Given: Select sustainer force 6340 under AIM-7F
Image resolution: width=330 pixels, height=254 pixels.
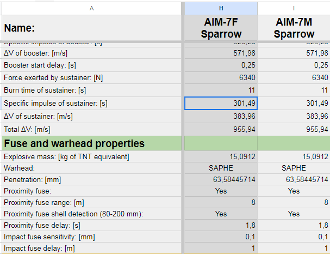Looking at the screenshot, I should [221, 77].
